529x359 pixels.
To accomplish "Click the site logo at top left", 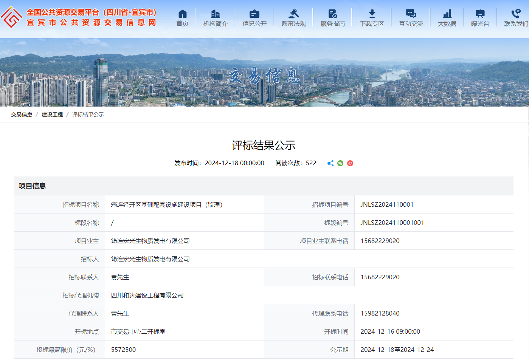I will (x=11, y=17).
